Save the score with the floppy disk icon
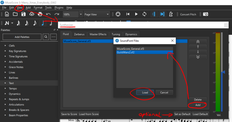Screen dimensions: 232x122 point(23,14)
